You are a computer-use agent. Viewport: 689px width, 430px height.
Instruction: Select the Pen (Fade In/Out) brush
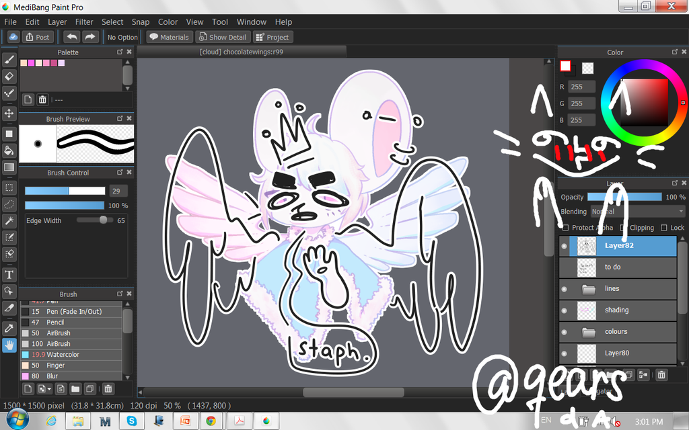coord(71,312)
